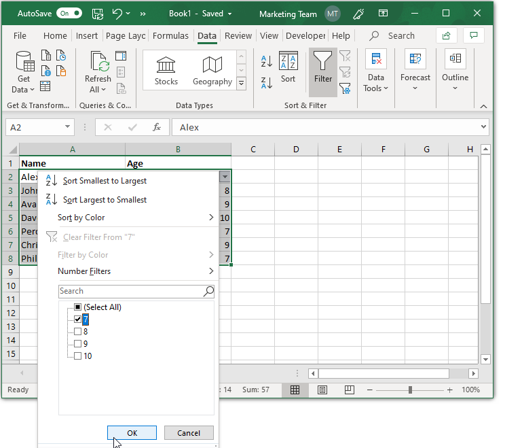This screenshot has width=522, height=448.
Task: Check the 8 checkbox
Action: click(77, 332)
